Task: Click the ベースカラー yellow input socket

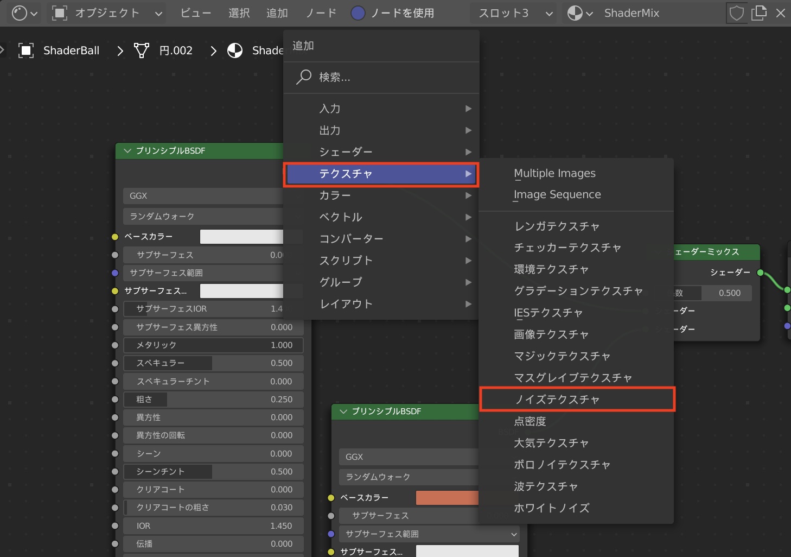Action: [115, 237]
